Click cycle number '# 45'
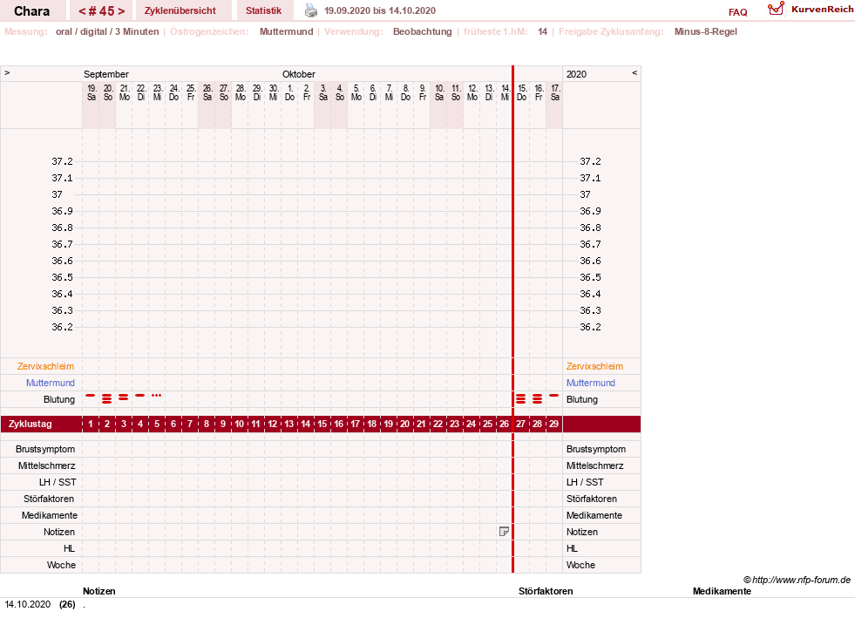 [x=102, y=11]
